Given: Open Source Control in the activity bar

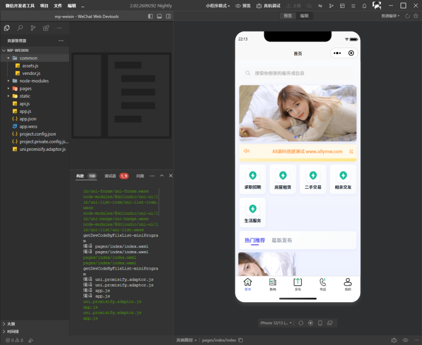Looking at the screenshot, I should (33, 28).
